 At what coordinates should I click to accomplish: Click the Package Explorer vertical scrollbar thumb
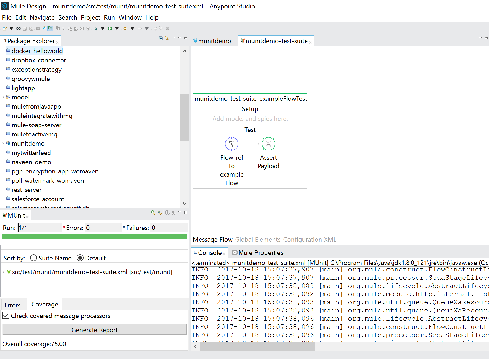coord(184,117)
